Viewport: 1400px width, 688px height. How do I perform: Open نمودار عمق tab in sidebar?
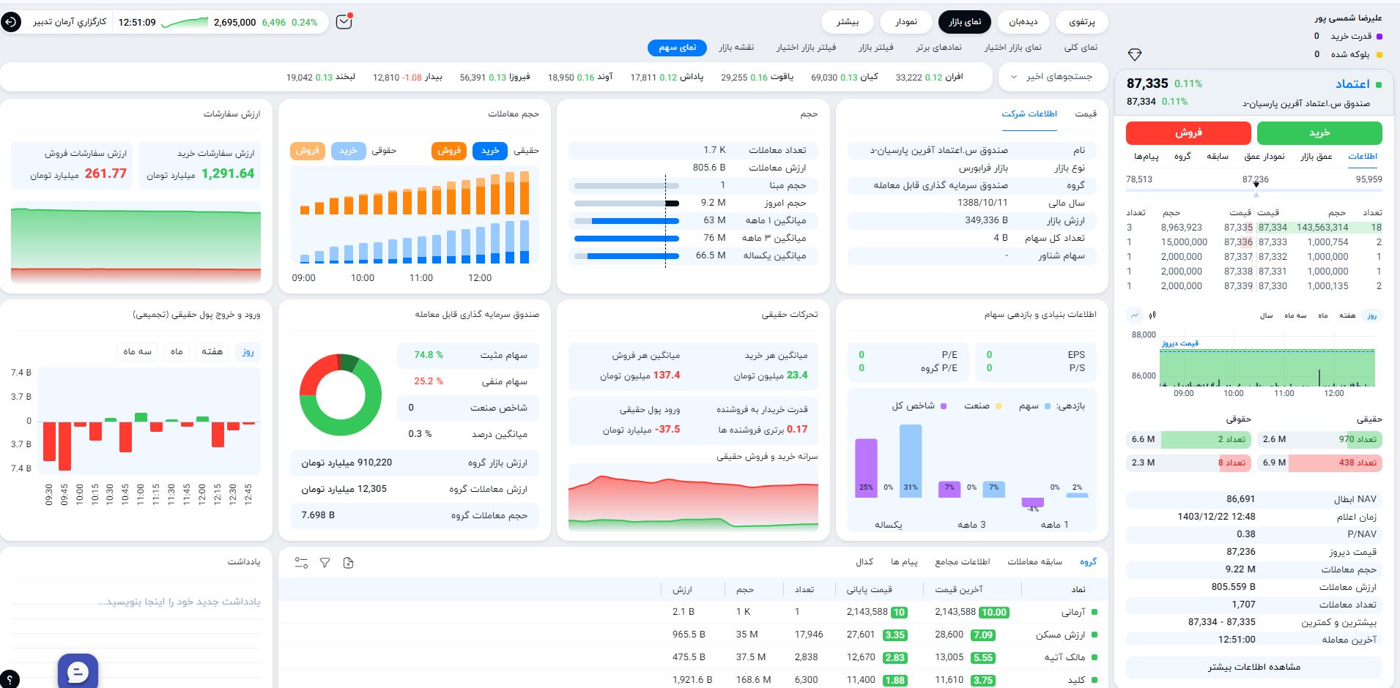(x=1264, y=157)
